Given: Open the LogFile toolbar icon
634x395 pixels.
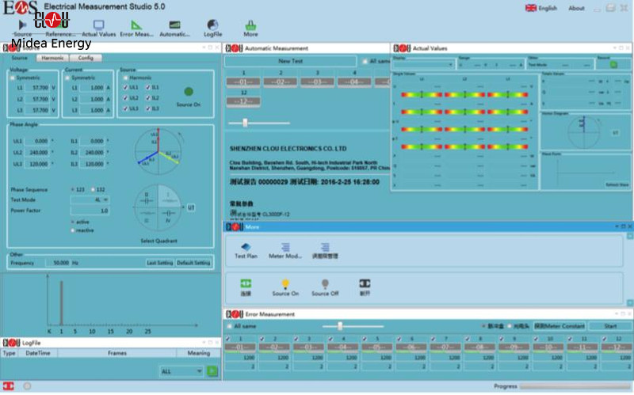Looking at the screenshot, I should point(212,25).
